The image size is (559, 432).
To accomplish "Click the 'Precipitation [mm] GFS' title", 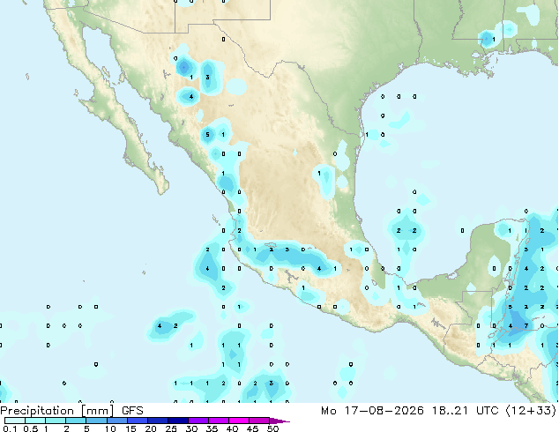I will (71, 411).
